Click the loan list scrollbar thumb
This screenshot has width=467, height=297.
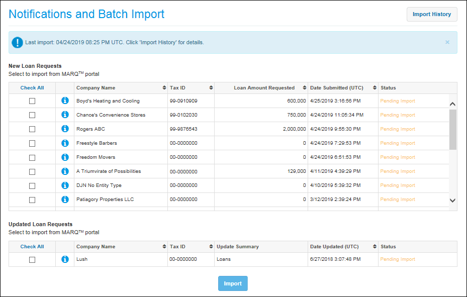[453, 130]
